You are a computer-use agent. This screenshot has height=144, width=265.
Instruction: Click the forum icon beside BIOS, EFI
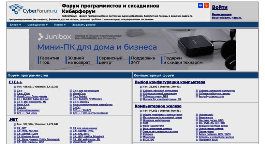[141, 140]
